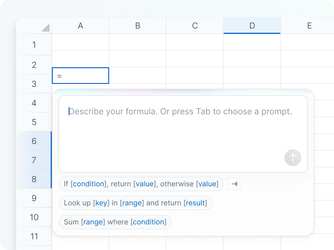334x250 pixels.
Task: Select the [condition] token in the If prompt
Action: 88,184
